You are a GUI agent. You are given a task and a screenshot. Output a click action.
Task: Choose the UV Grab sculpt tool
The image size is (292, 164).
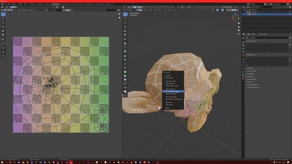pyautogui.click(x=3, y=48)
